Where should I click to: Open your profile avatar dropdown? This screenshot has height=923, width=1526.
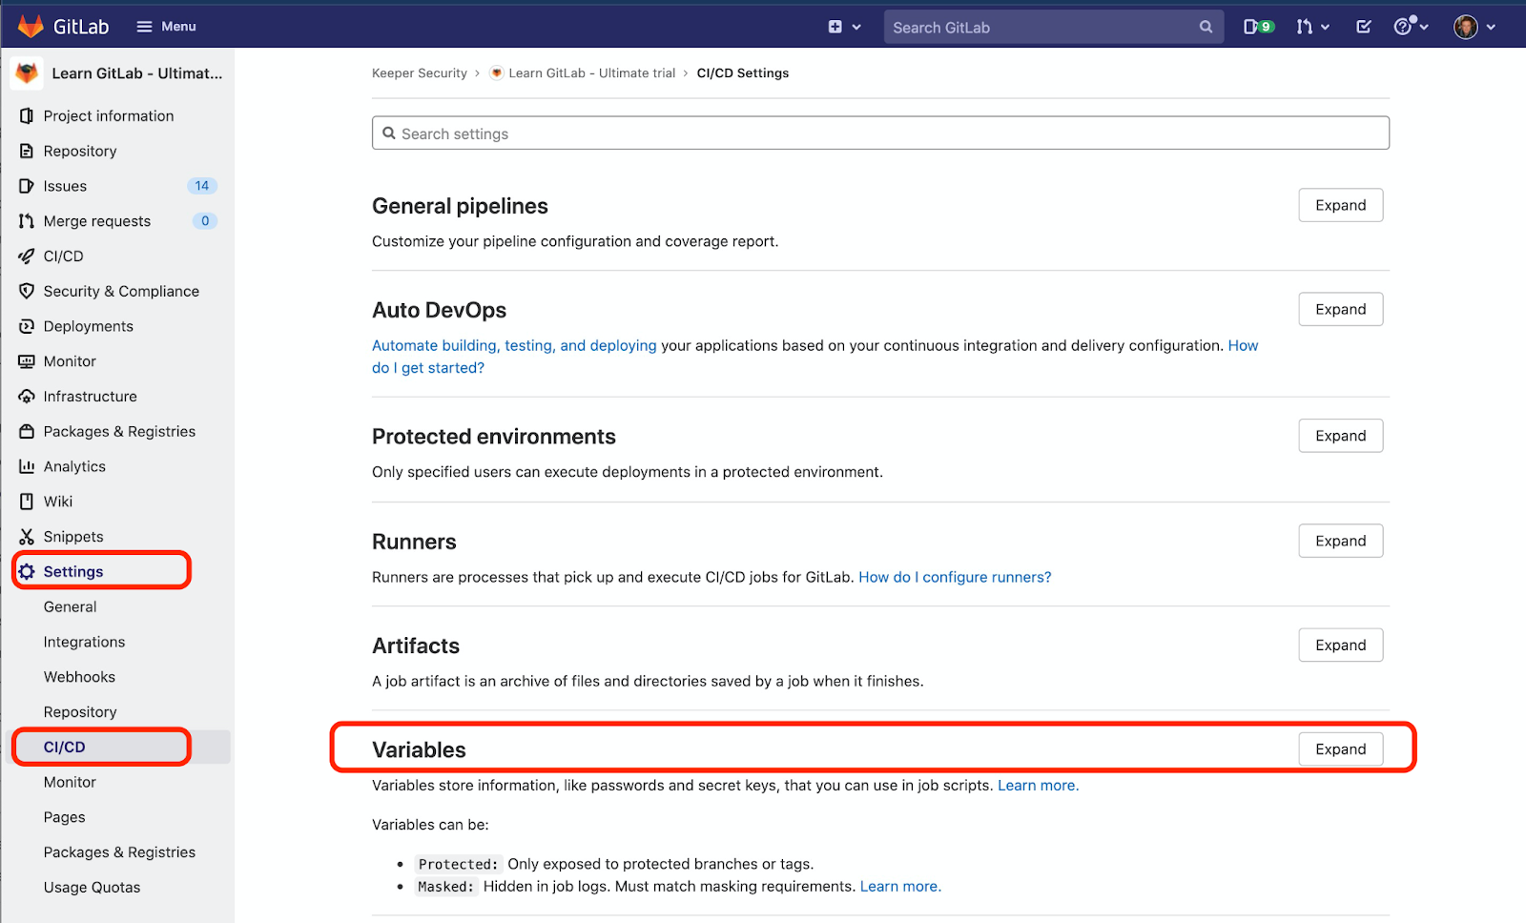pyautogui.click(x=1471, y=27)
